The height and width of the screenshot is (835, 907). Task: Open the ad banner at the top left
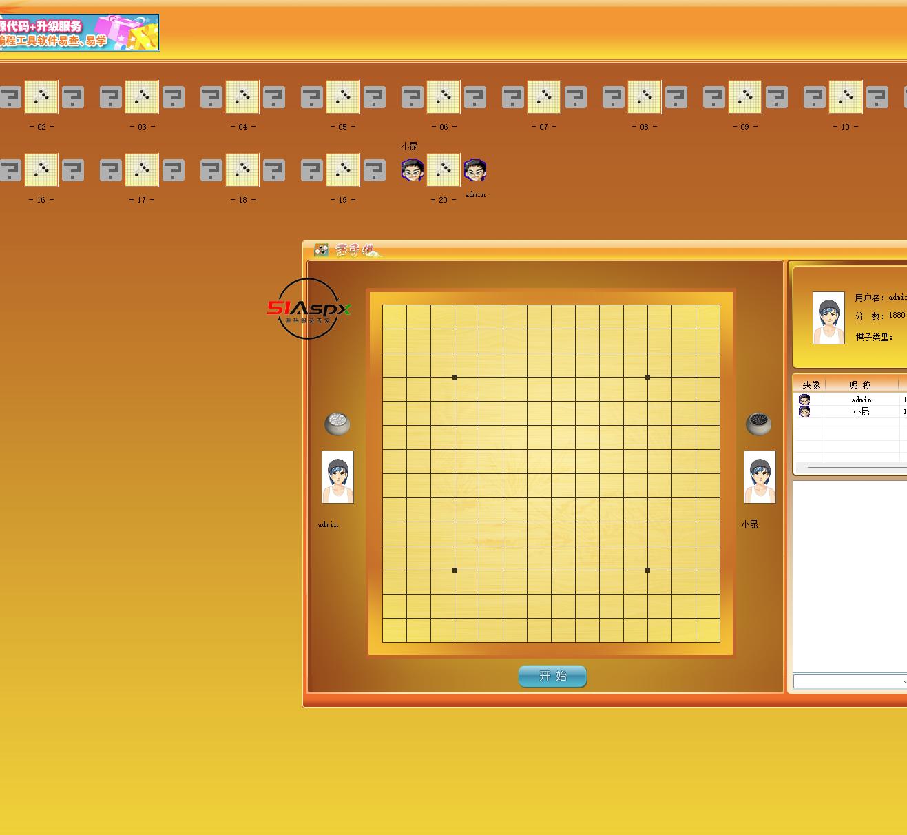[79, 32]
